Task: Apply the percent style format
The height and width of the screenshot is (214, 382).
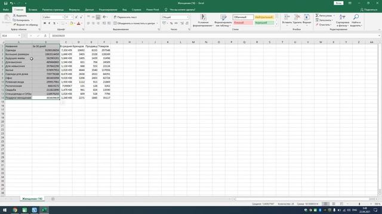Action: point(171,23)
